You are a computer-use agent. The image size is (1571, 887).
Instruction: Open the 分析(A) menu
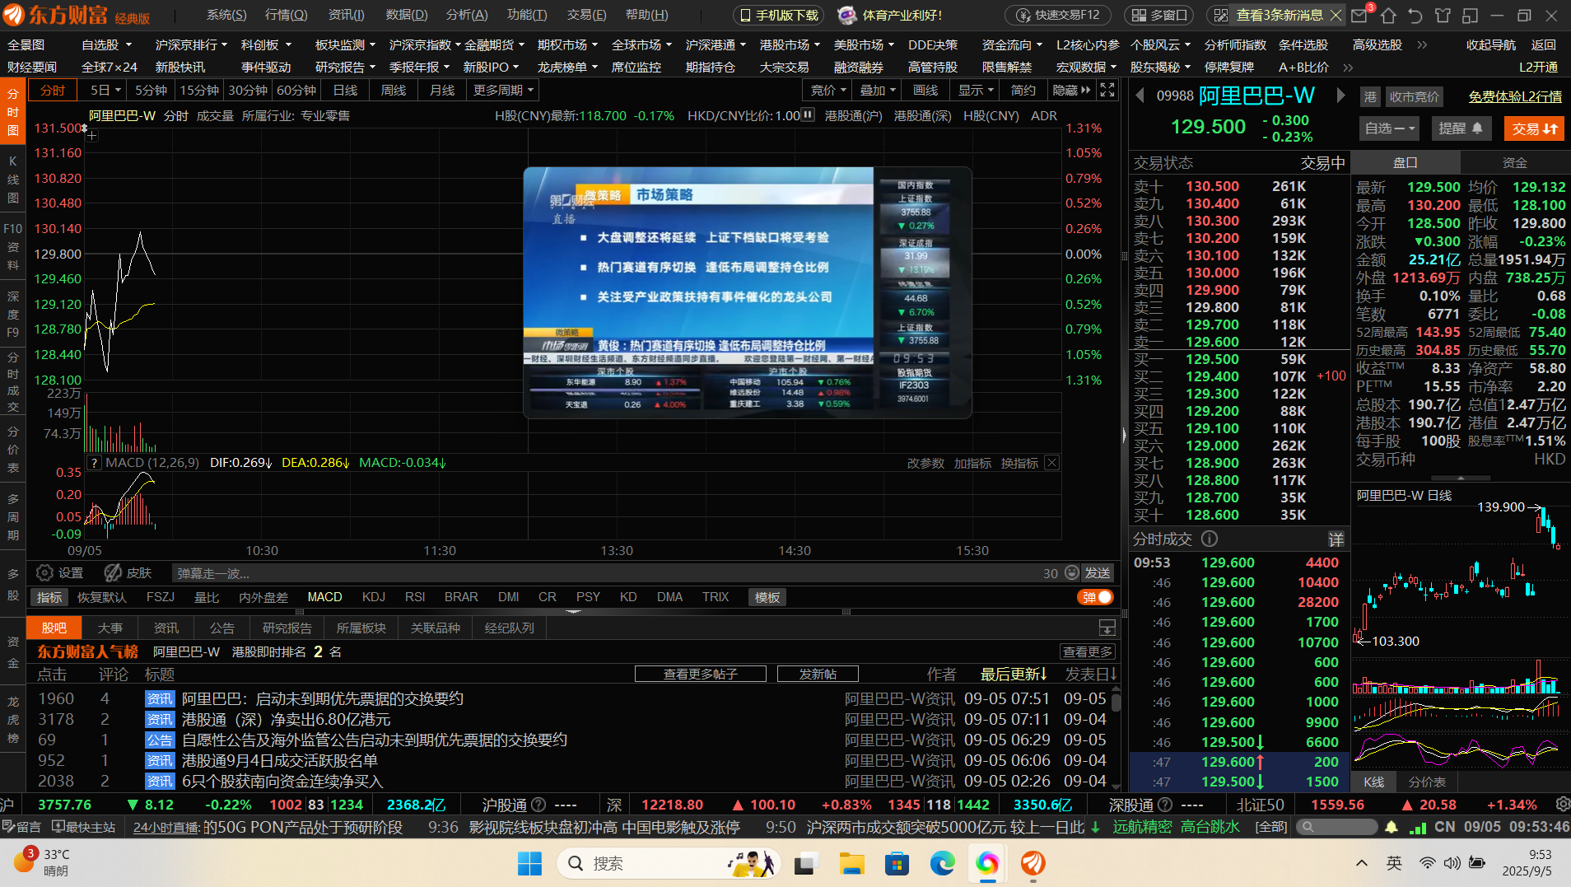(467, 15)
